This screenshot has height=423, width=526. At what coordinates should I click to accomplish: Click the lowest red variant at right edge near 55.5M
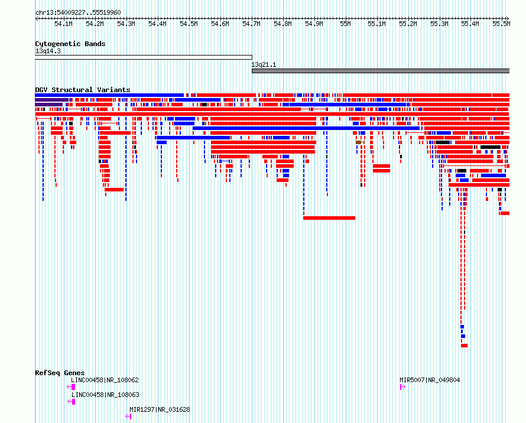pyautogui.click(x=505, y=213)
